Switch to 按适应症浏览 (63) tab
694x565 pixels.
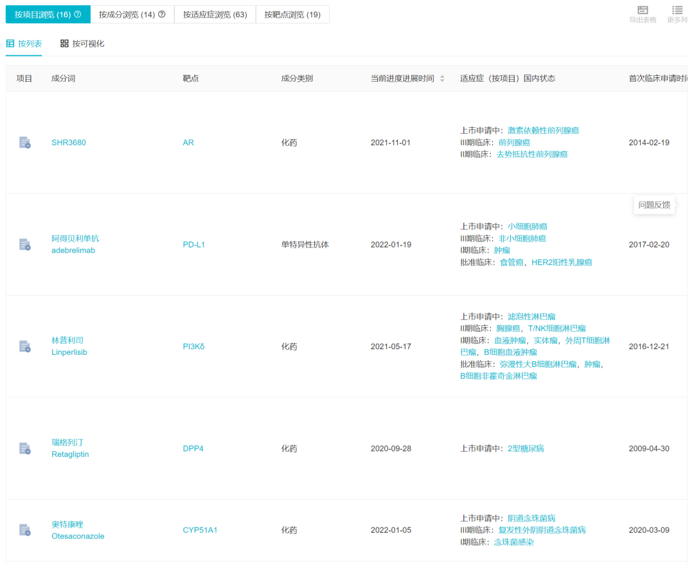[215, 14]
